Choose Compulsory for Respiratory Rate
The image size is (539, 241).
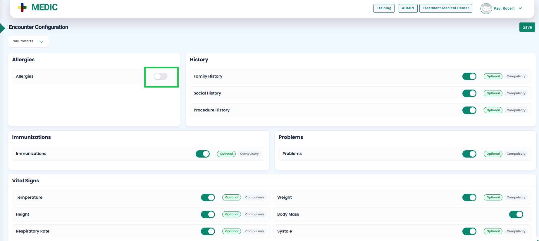[254, 231]
